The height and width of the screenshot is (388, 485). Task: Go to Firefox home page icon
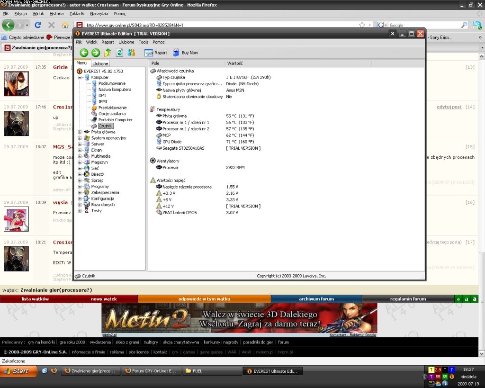click(65, 25)
